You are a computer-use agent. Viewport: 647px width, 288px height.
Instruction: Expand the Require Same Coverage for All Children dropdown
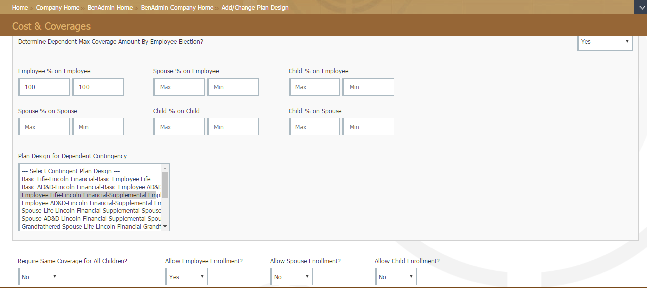click(39, 277)
